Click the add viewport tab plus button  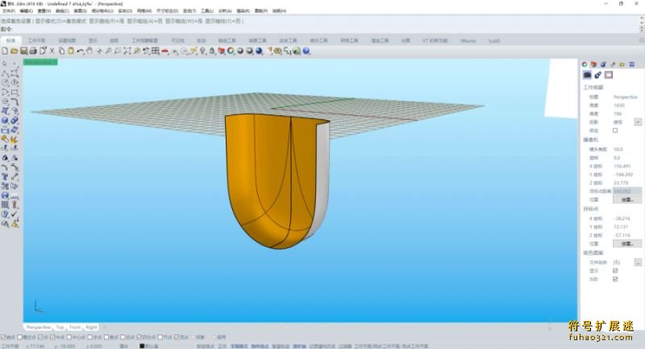(105, 327)
